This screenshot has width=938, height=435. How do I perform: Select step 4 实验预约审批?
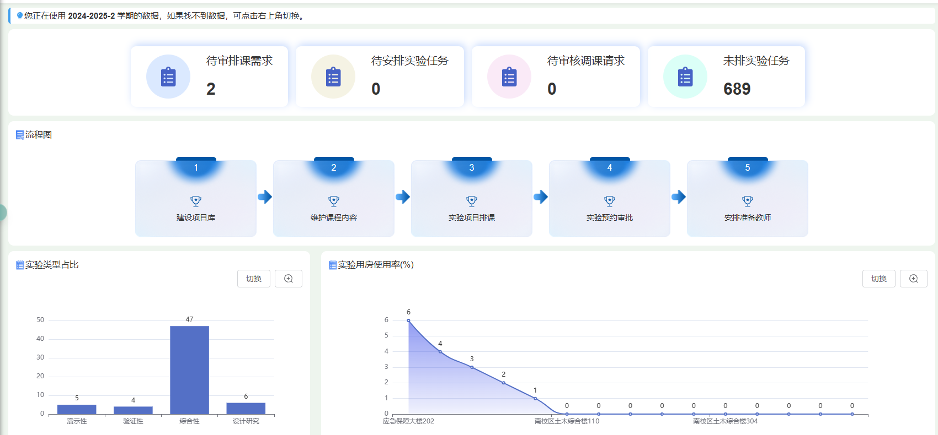tap(610, 198)
